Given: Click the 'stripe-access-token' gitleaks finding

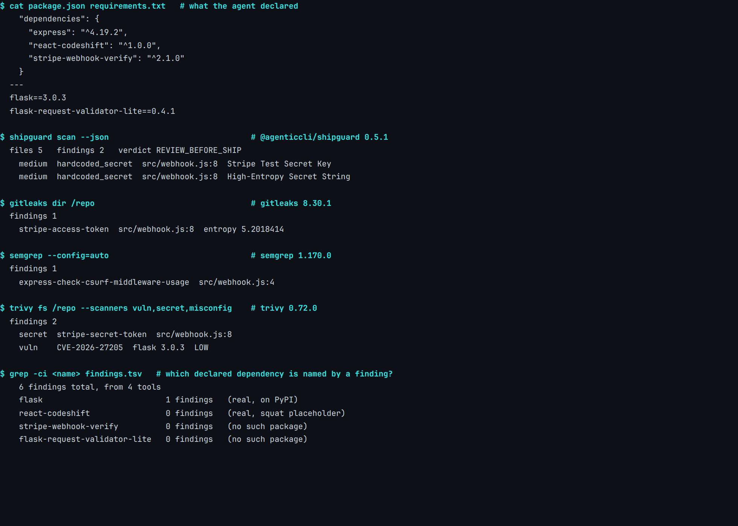Looking at the screenshot, I should (64, 229).
